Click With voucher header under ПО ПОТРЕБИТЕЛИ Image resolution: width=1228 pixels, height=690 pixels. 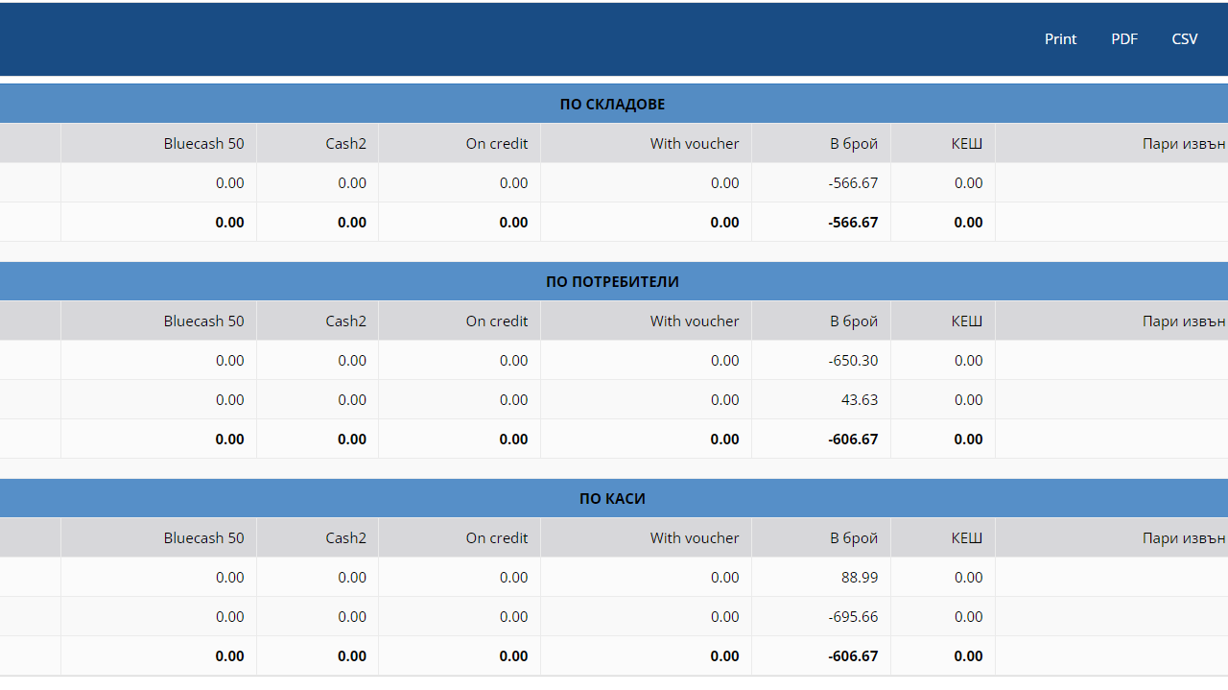(695, 321)
